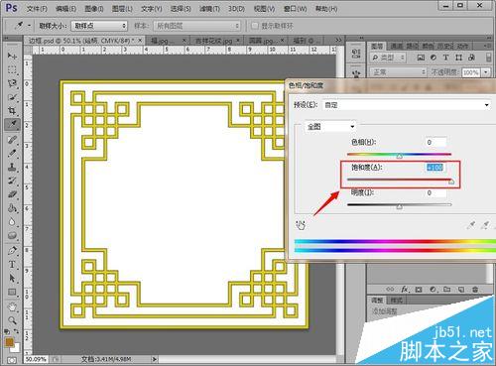Select the Lasso tool

tap(12, 83)
